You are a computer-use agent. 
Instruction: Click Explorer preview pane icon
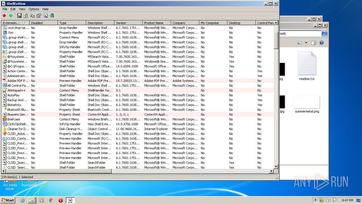click(x=313, y=43)
